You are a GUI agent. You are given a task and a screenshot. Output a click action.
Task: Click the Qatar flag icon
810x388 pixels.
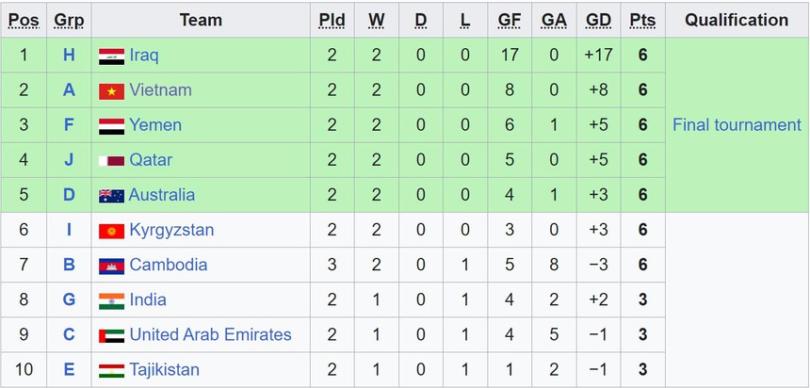(x=111, y=160)
